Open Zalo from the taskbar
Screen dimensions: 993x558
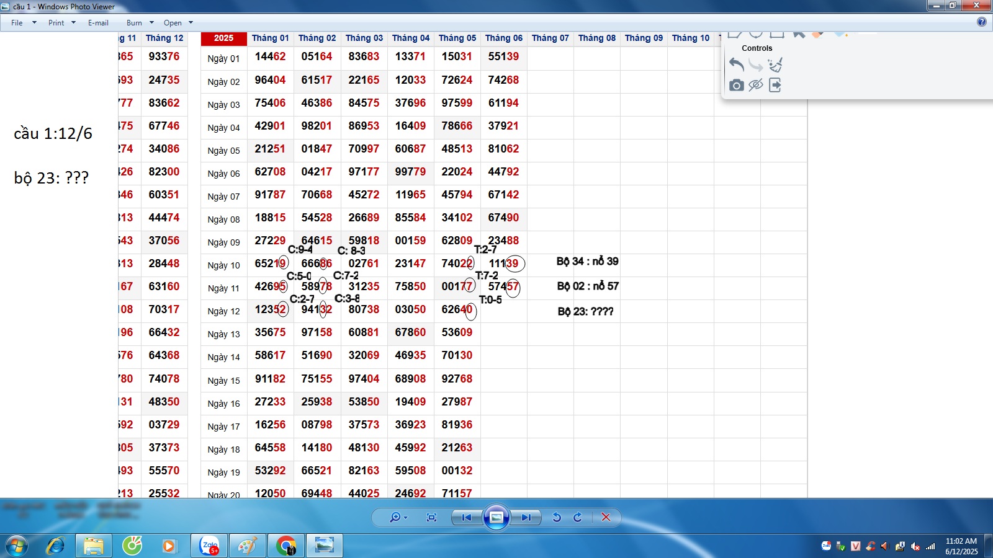(x=210, y=546)
